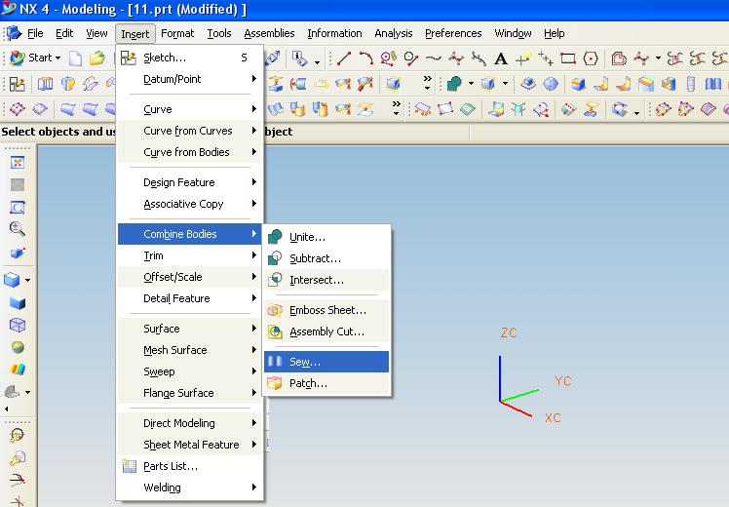Click the Four Point Surface icon

(445, 109)
